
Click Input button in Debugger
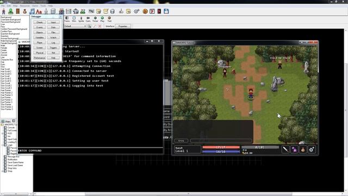pyautogui.click(x=53, y=22)
